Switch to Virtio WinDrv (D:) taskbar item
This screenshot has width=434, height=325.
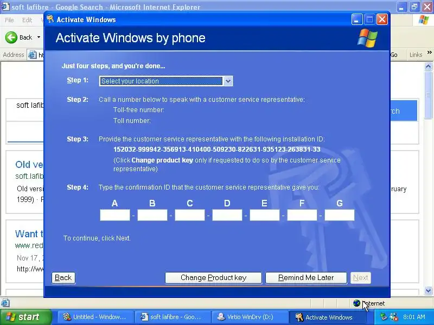[x=249, y=317]
